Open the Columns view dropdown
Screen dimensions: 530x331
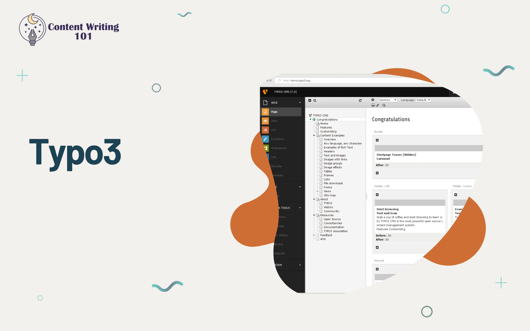(x=387, y=100)
